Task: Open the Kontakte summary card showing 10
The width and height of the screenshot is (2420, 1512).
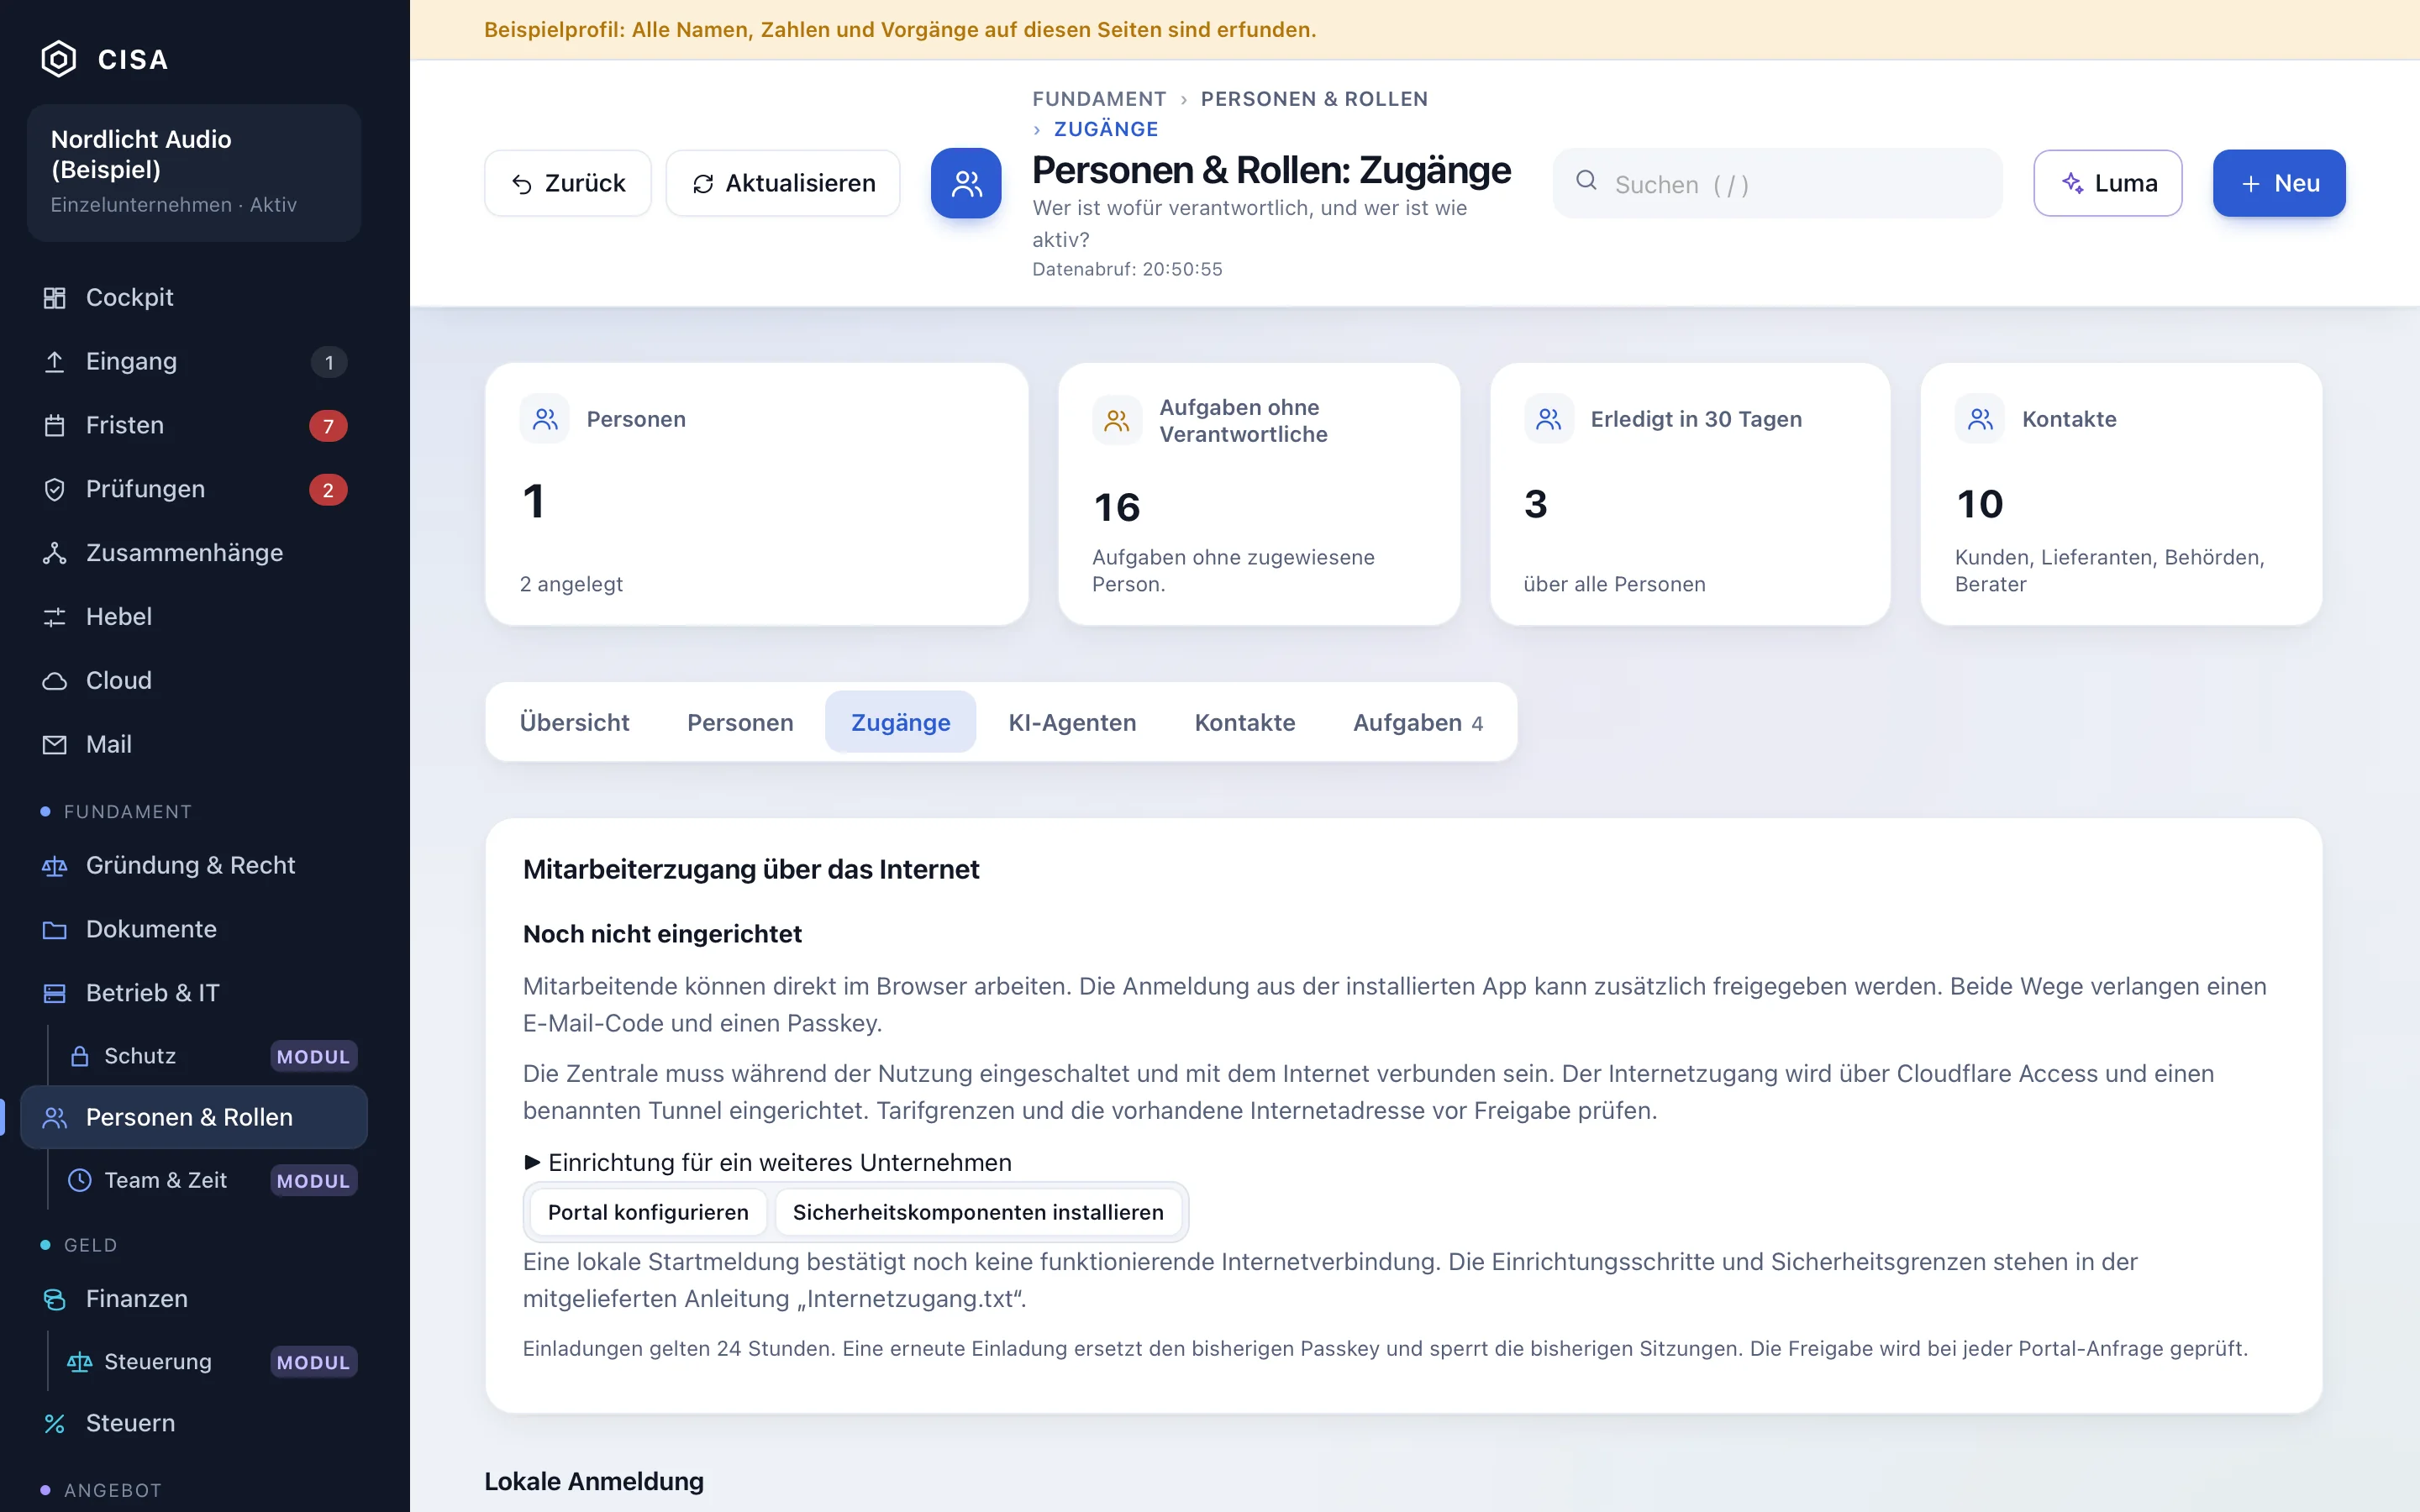Action: (x=2121, y=494)
